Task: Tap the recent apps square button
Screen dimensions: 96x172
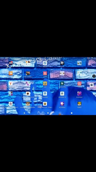Action: point(72,113)
